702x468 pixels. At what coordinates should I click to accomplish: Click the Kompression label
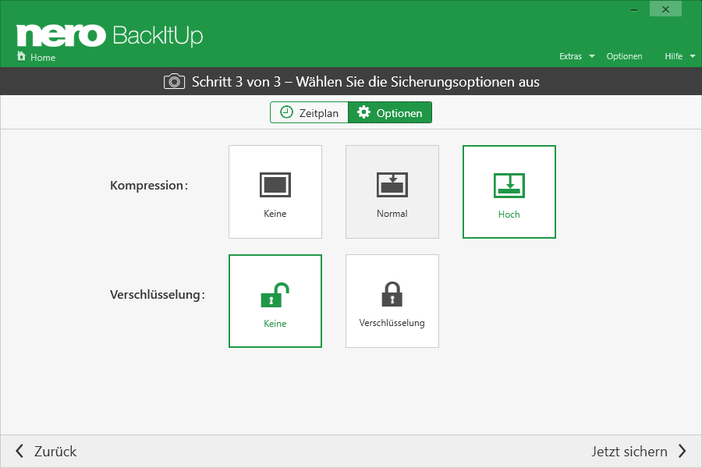[149, 186]
